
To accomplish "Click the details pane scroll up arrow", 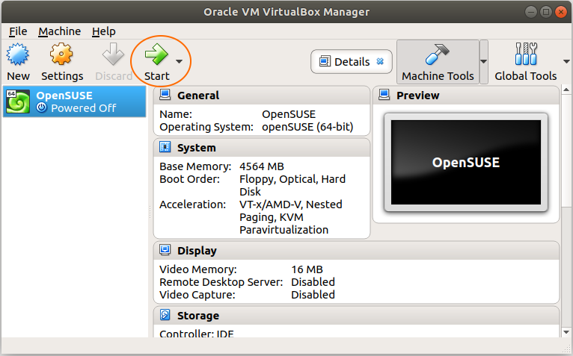I will [566, 90].
